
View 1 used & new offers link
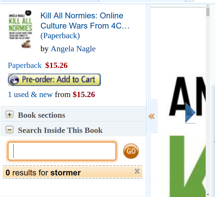pyautogui.click(x=30, y=94)
